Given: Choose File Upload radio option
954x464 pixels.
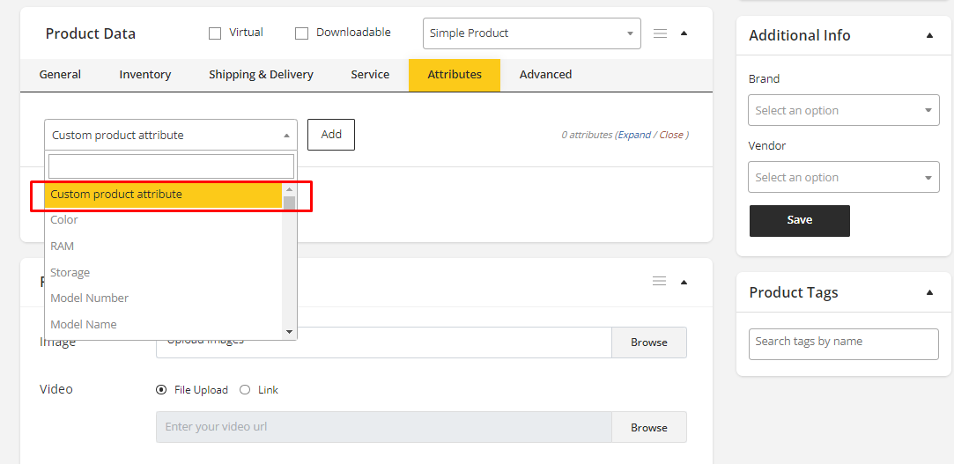Looking at the screenshot, I should [x=161, y=390].
